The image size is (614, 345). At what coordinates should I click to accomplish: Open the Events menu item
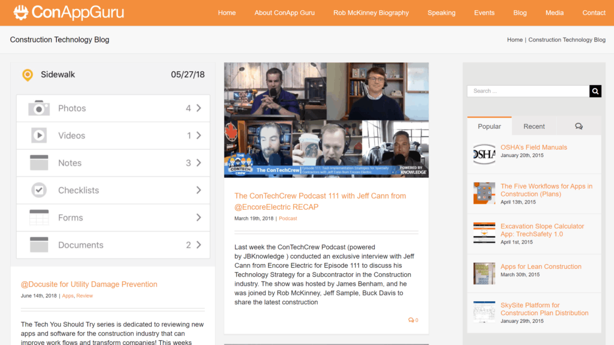click(x=484, y=13)
